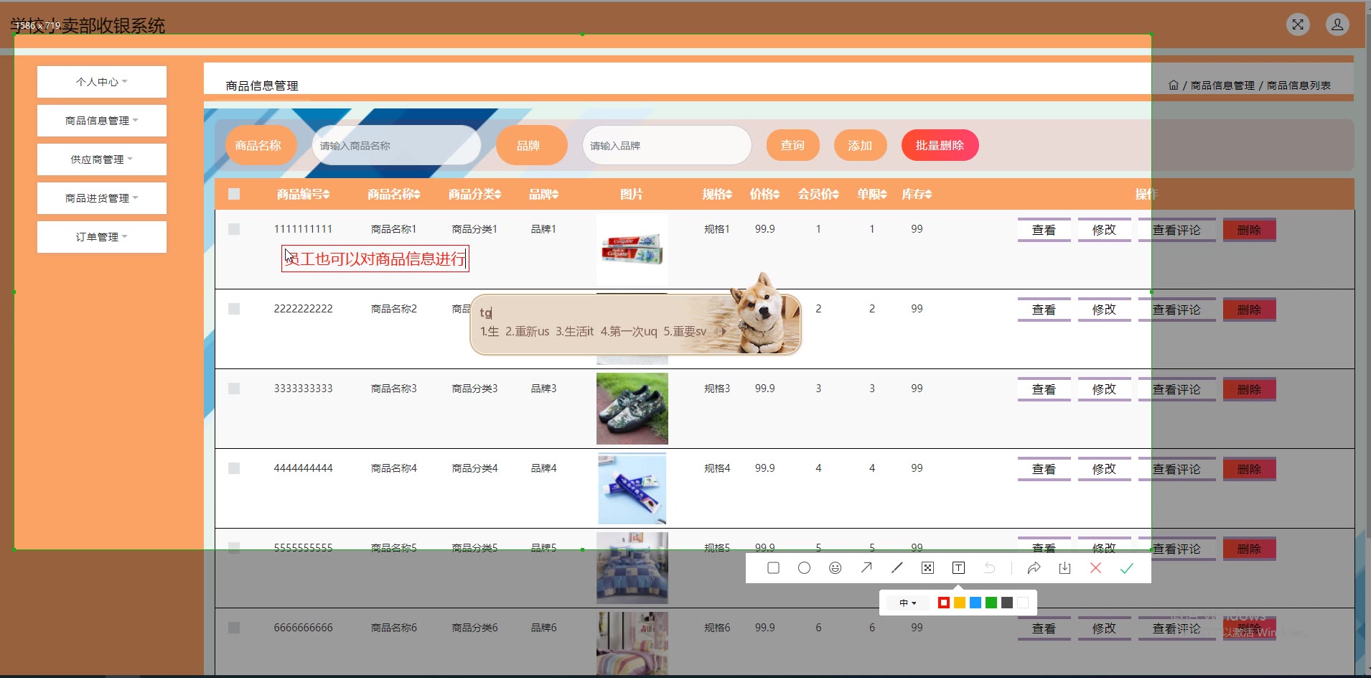The image size is (1371, 678).
Task: Focus the 请输入品牌 input field
Action: pyautogui.click(x=667, y=146)
